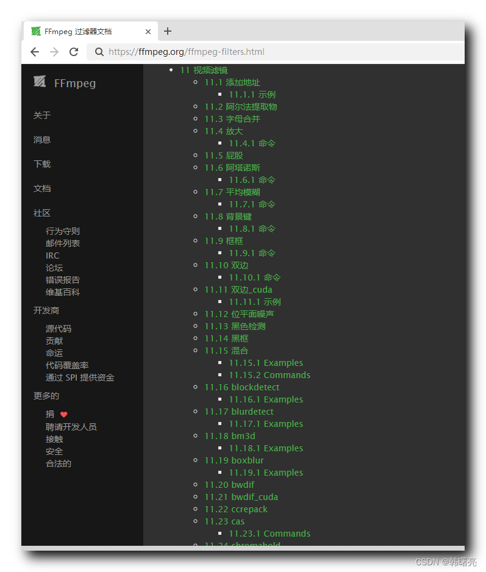Open 贡献 in the sidebar

click(x=54, y=341)
